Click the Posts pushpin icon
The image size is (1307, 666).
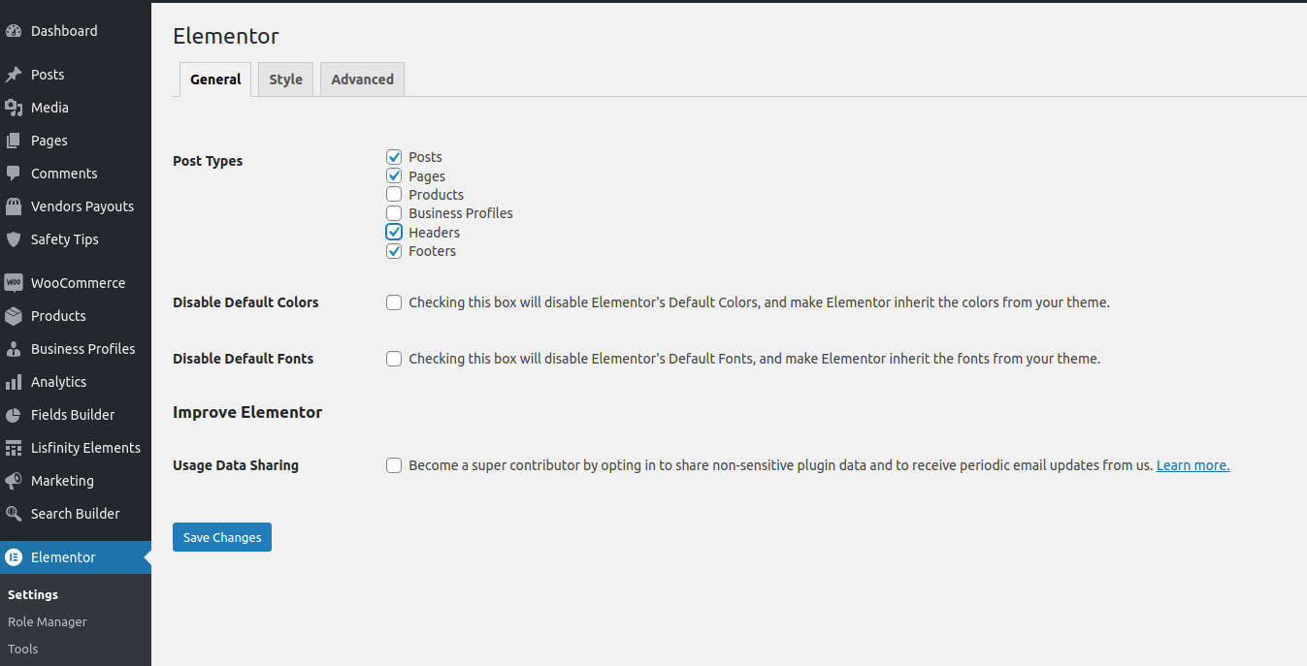coord(14,75)
